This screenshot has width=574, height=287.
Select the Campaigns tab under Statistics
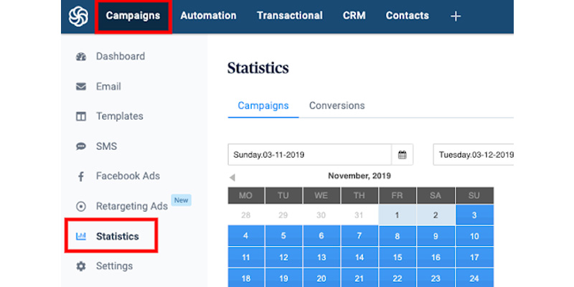point(263,105)
